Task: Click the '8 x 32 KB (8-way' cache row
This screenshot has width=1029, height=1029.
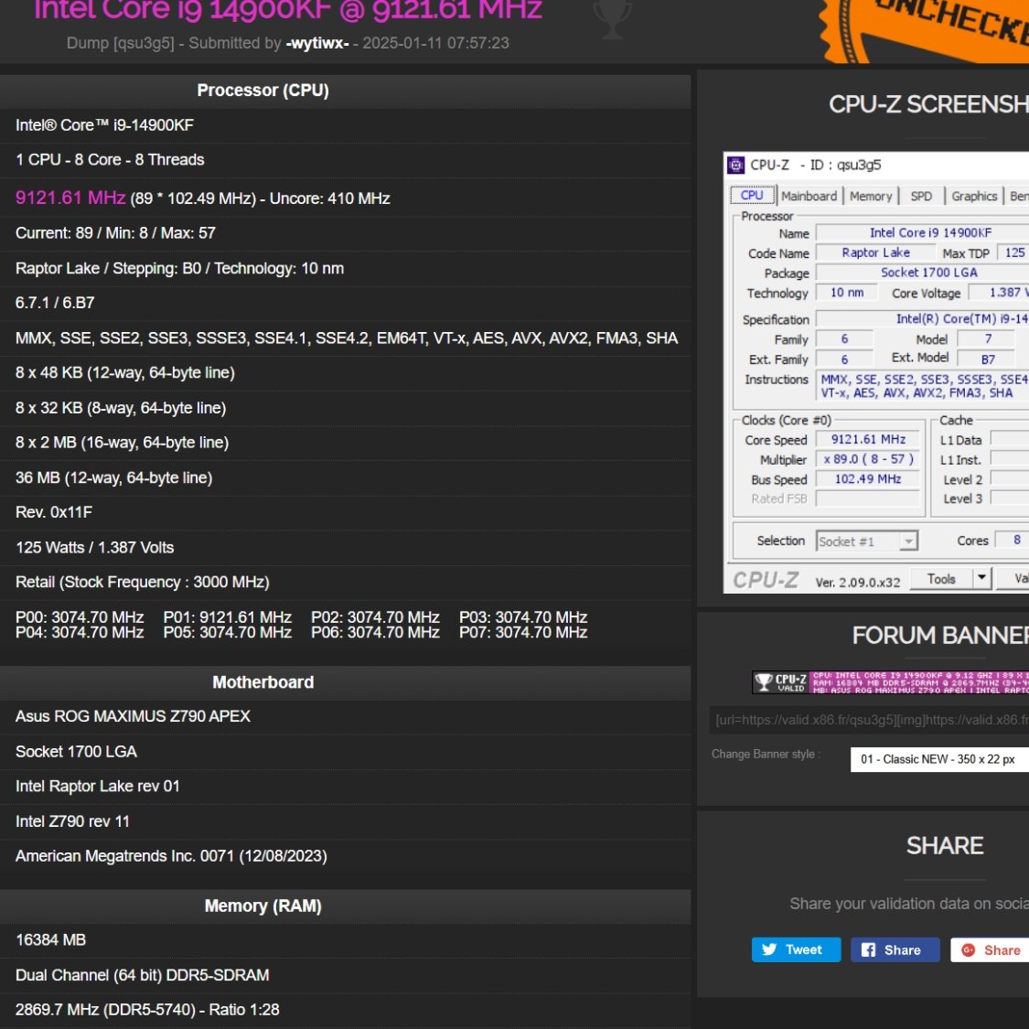Action: pyautogui.click(x=345, y=408)
